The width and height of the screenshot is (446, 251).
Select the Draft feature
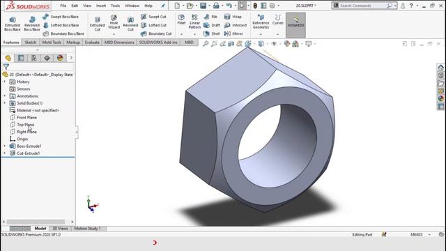[212, 25]
